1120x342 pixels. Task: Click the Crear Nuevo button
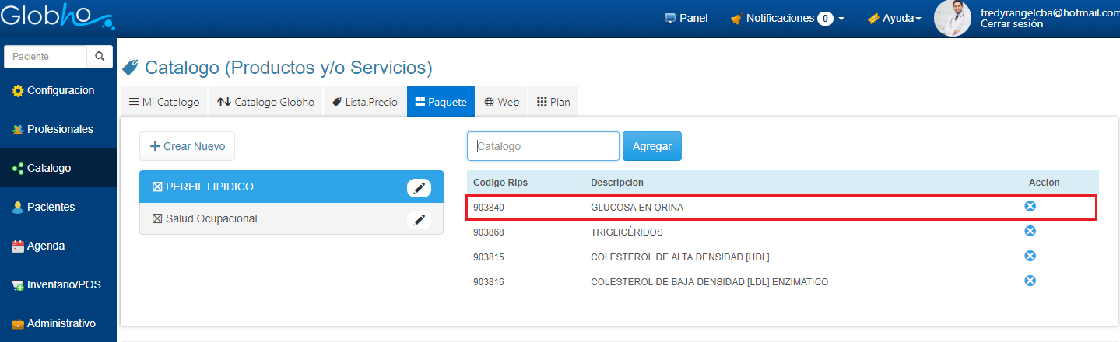click(187, 146)
